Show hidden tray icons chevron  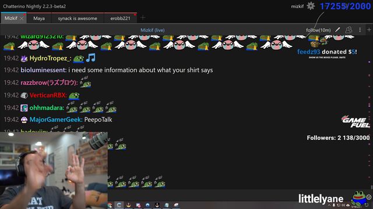click(329, 205)
